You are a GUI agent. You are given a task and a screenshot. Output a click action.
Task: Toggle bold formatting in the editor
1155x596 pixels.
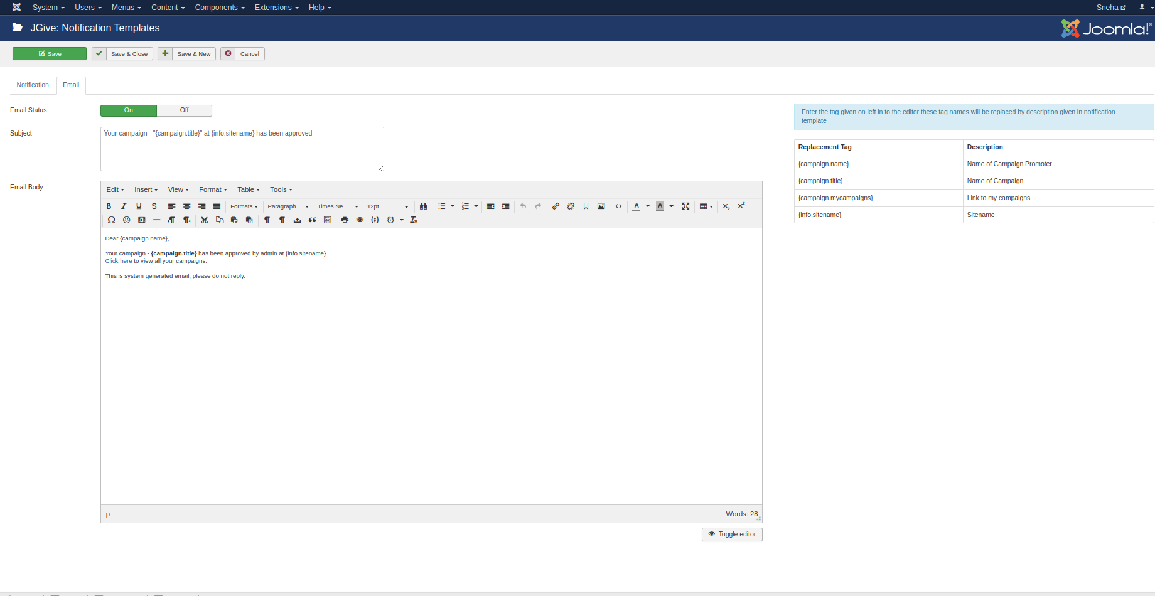pyautogui.click(x=109, y=206)
